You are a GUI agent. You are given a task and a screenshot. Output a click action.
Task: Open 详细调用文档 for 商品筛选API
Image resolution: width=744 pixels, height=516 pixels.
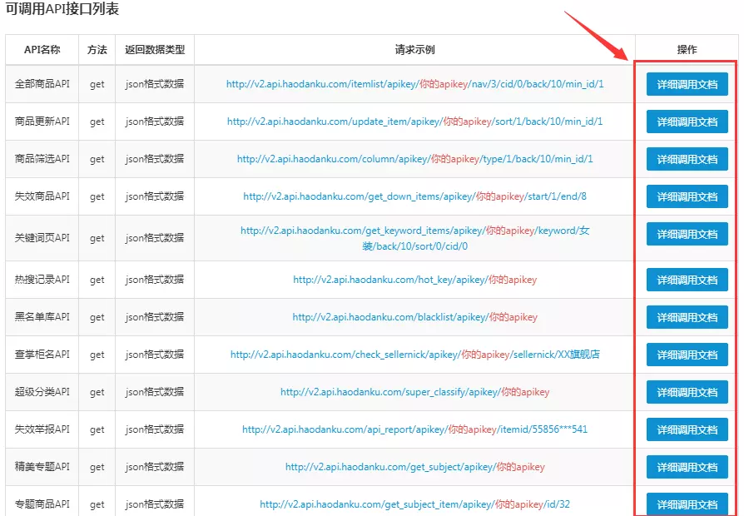pos(687,160)
